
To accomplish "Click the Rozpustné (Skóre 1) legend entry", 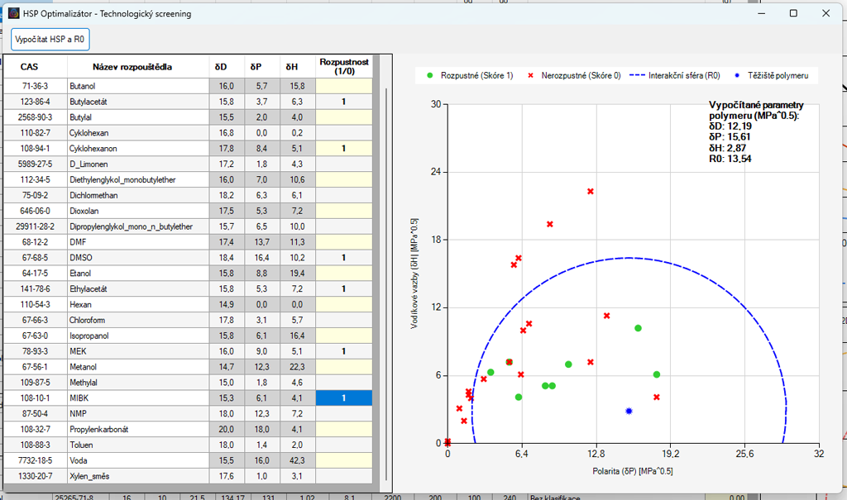I will [x=470, y=75].
